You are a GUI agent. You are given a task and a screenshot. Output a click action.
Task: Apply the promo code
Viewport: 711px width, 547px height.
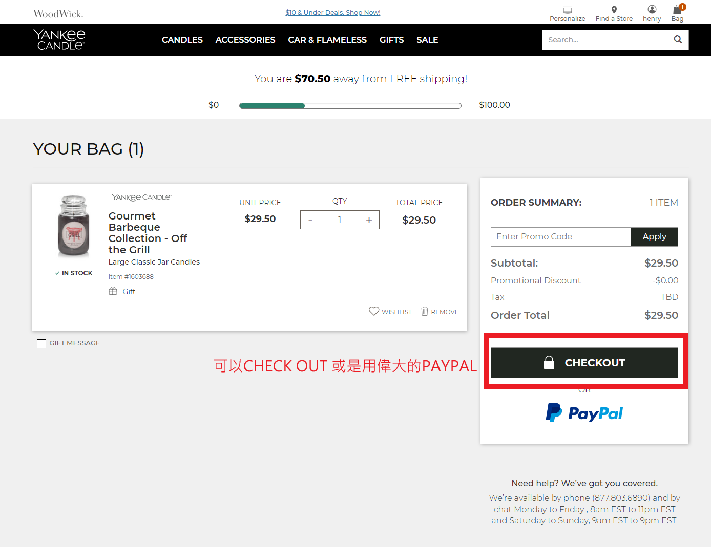pyautogui.click(x=654, y=236)
